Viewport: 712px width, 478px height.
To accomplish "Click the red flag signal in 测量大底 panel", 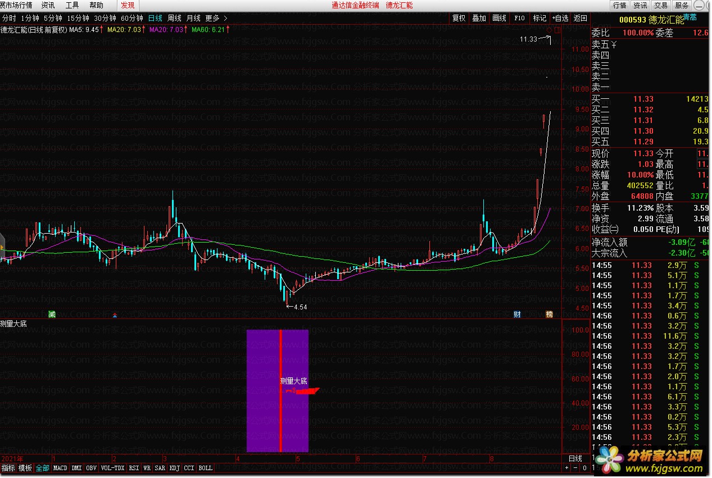I will coord(303,391).
